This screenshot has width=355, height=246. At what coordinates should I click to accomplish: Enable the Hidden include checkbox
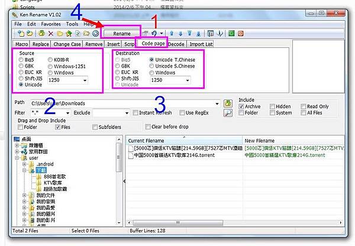point(272,106)
